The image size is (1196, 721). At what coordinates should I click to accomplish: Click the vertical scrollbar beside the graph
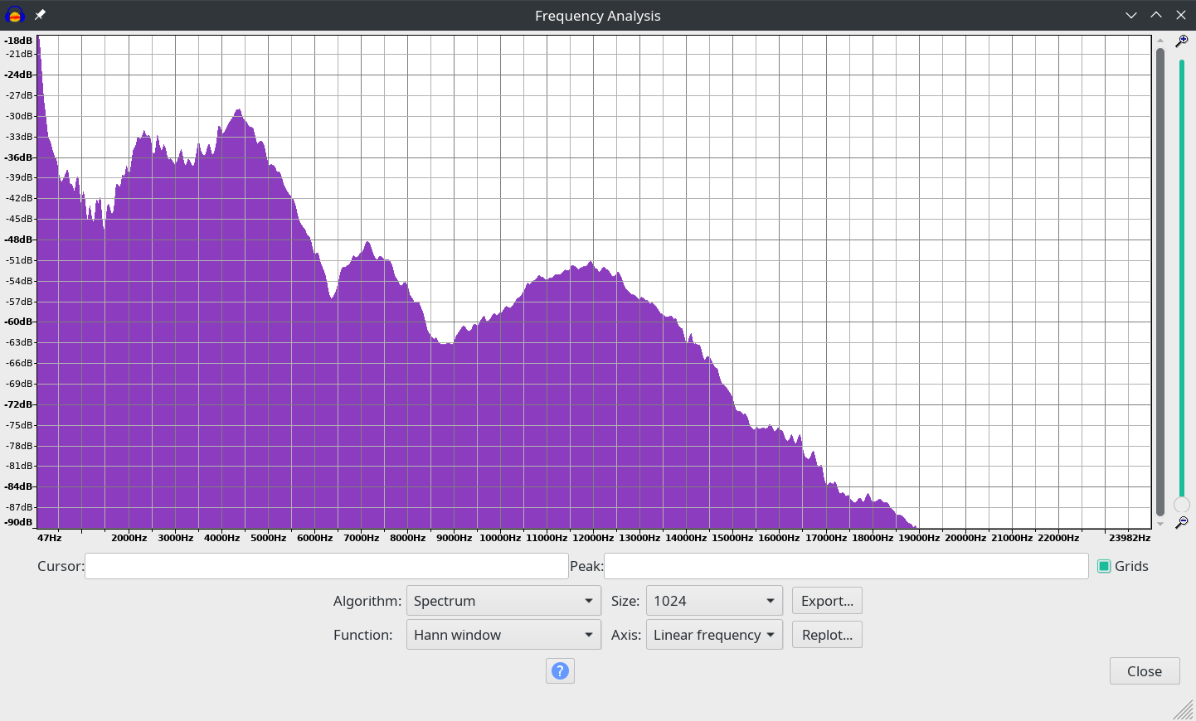click(x=1160, y=282)
